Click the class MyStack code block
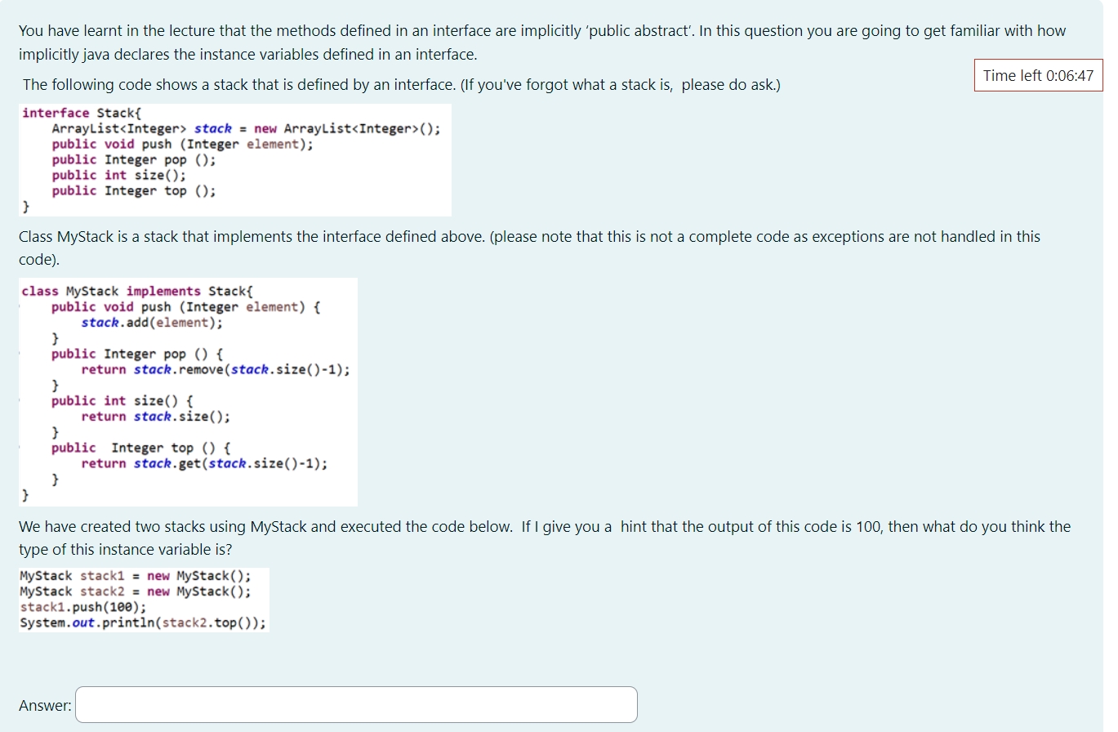Image resolution: width=1118 pixels, height=732 pixels. pyautogui.click(x=186, y=391)
